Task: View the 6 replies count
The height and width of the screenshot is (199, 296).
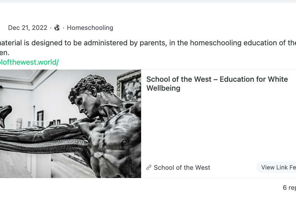Action: 289,188
